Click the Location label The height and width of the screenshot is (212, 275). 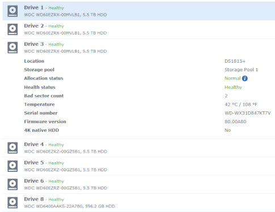(34, 61)
